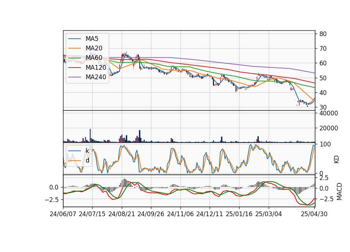The image size is (350, 252).
Task: Click the orange MA20 legend line sample
Action: 74,48
